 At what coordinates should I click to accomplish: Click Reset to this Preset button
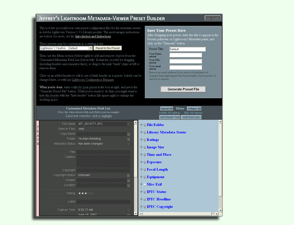[107, 48]
